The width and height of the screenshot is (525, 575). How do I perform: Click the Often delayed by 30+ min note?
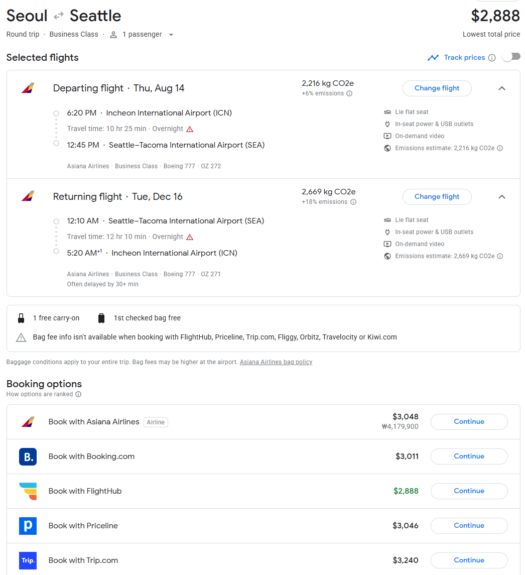[103, 284]
